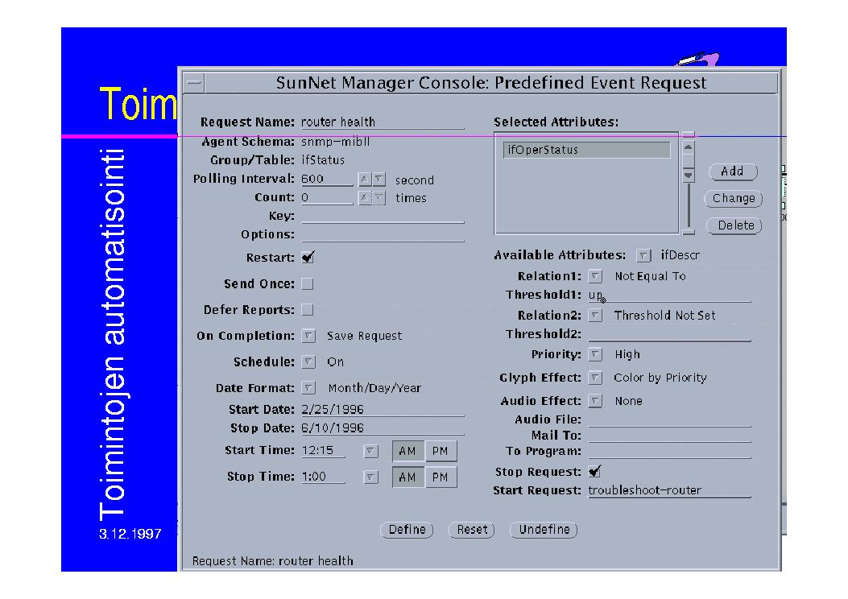This screenshot has height=599, width=848.
Task: Open the Date Format dropdown menu
Action: pos(308,387)
